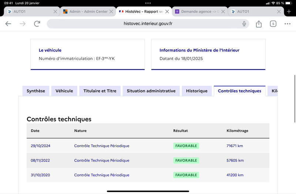Viewport: 296px width, 194px height.
Task: Open the Historique tab
Action: (x=197, y=91)
